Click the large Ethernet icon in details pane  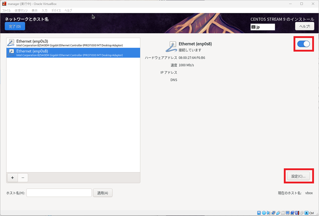(x=171, y=47)
